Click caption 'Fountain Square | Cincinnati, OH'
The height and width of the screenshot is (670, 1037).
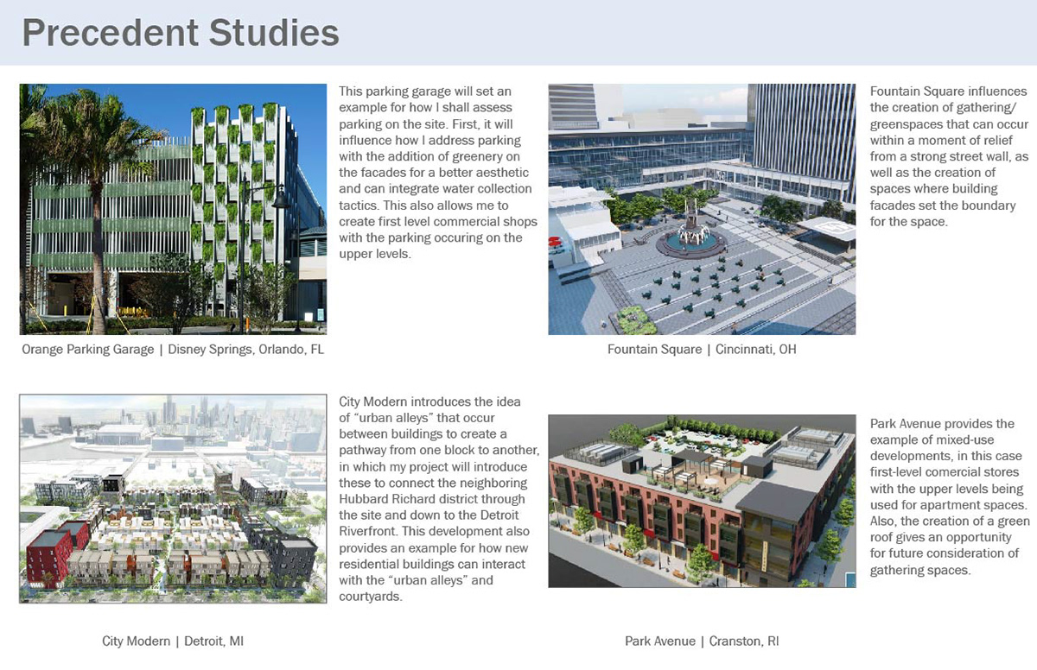(702, 350)
